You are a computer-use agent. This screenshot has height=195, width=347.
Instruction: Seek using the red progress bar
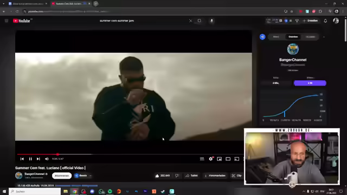tap(131, 154)
